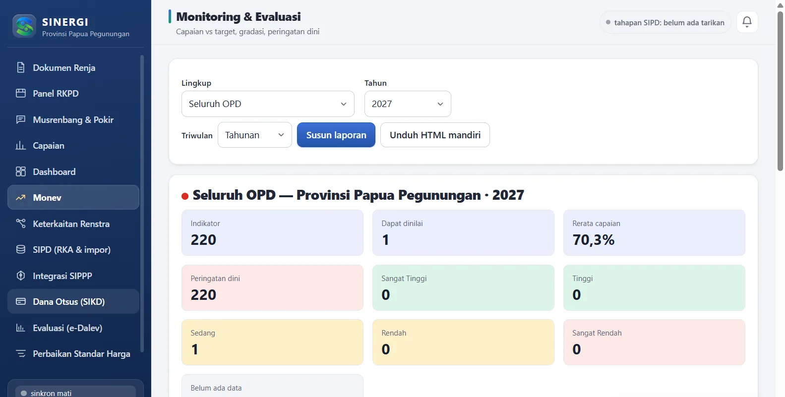
Task: Click the Provinsi Papua Pegunungan subtitle
Action: tap(86, 34)
